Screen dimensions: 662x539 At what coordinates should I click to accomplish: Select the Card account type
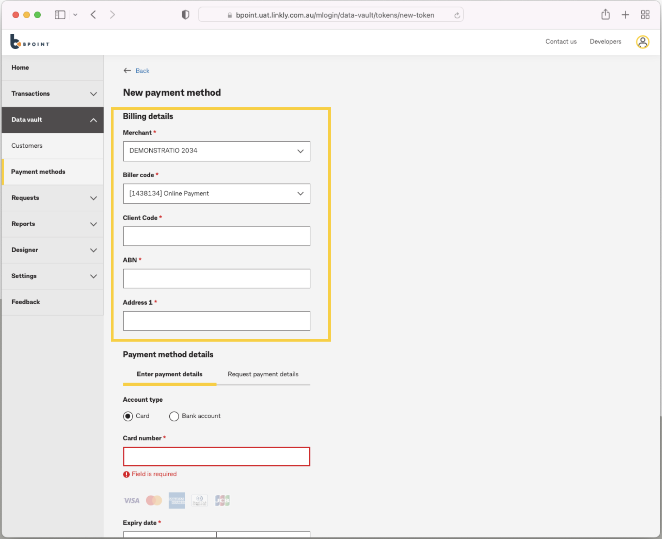pos(128,416)
